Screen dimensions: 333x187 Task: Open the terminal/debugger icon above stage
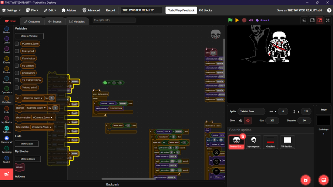(x=305, y=20)
